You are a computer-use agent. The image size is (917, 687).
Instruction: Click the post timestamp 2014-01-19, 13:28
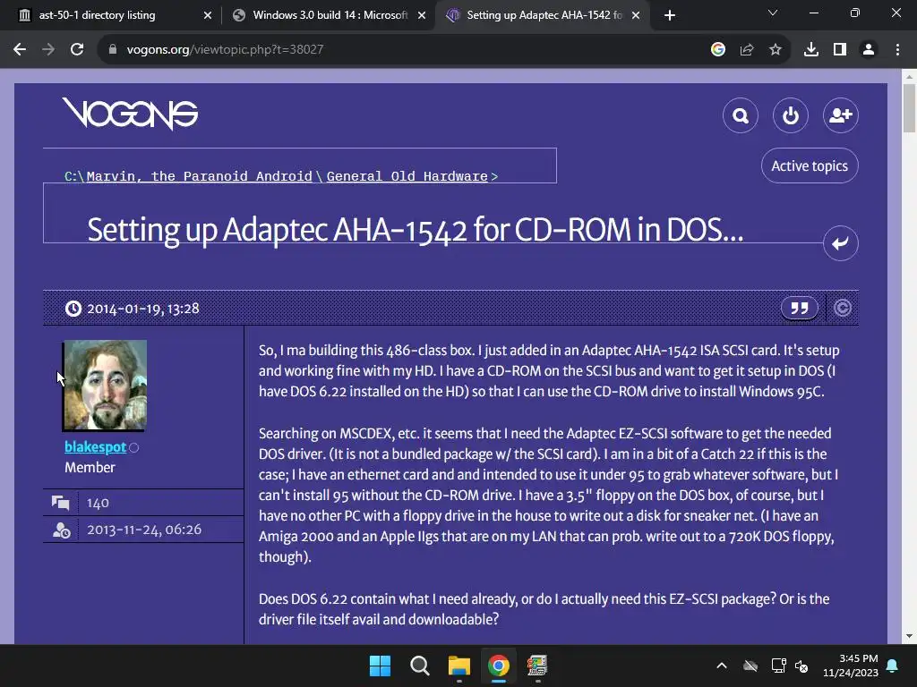click(x=142, y=309)
